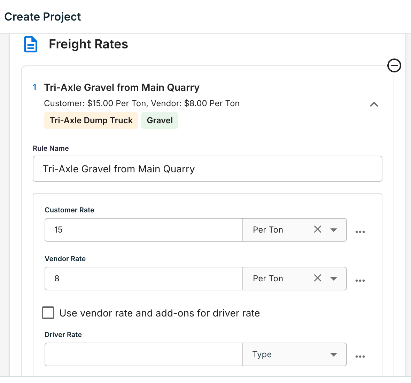The image size is (411, 383).
Task: Open Customer Rate more options menu
Action: pyautogui.click(x=360, y=232)
